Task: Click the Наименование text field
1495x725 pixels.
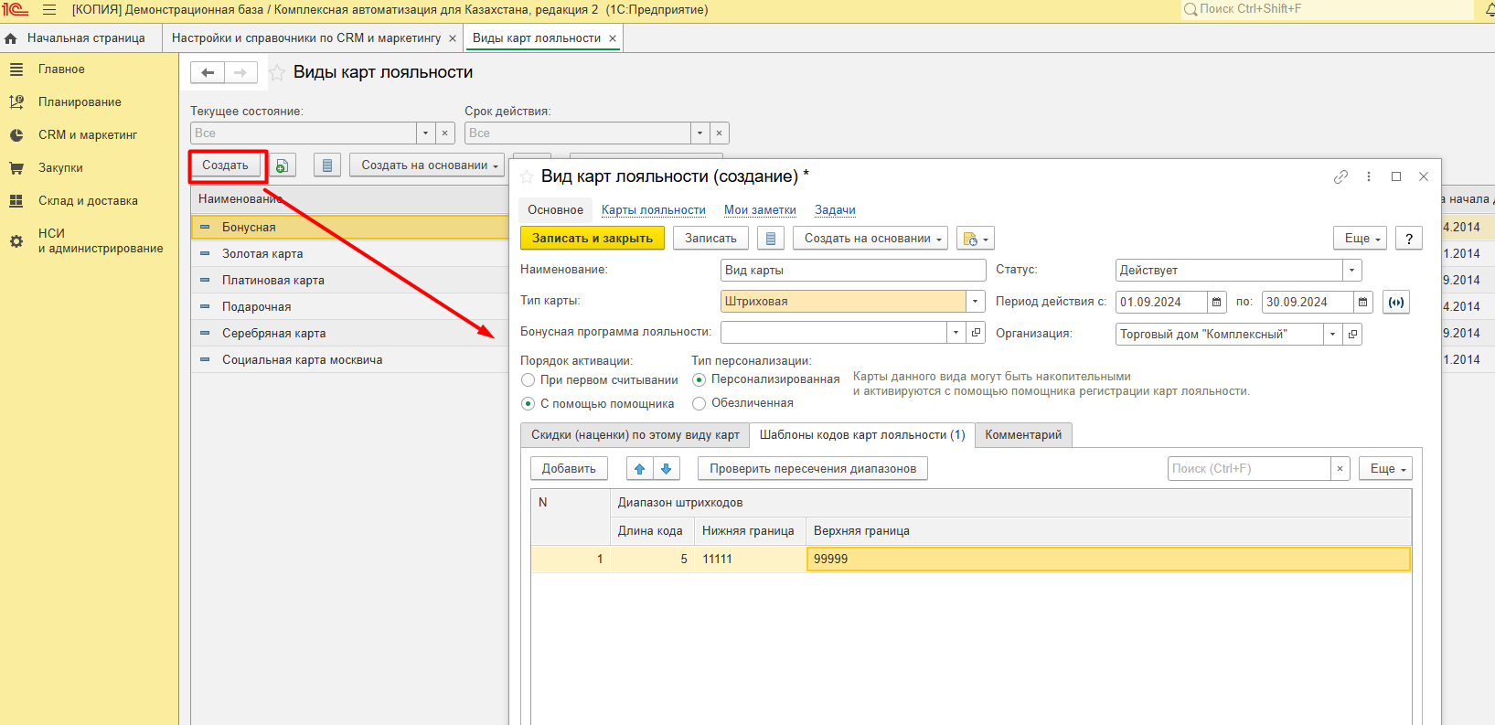Action: tap(852, 271)
